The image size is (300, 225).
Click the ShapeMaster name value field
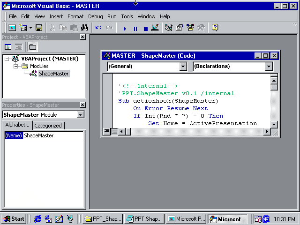tap(53, 135)
